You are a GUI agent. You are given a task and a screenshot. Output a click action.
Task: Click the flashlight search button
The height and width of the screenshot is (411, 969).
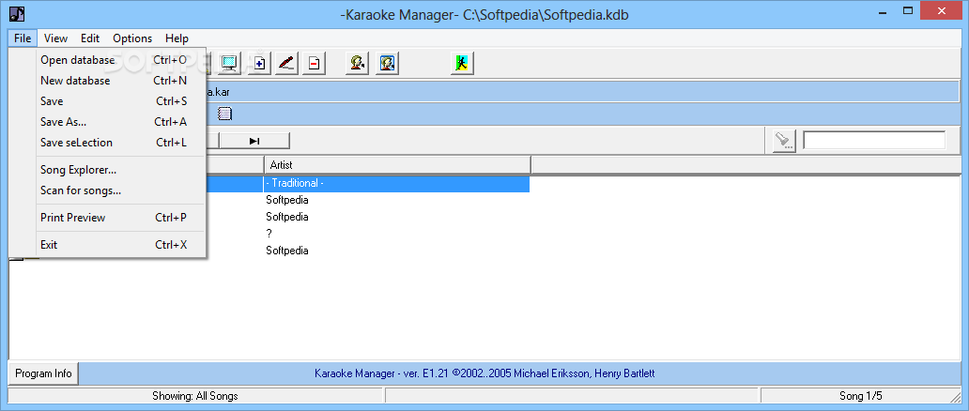click(x=784, y=141)
